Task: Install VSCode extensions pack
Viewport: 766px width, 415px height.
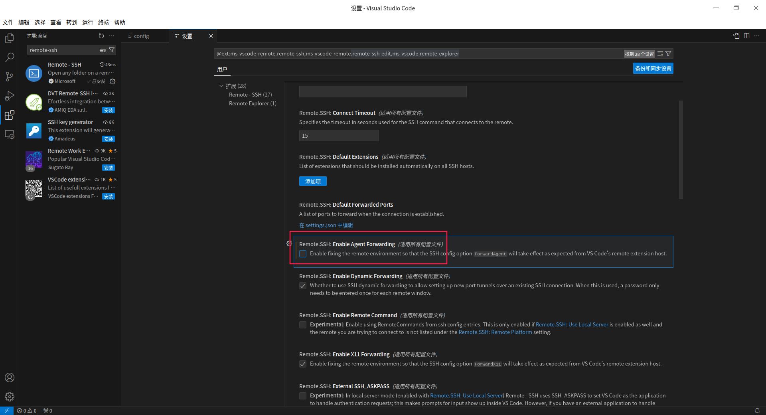Action: click(109, 196)
